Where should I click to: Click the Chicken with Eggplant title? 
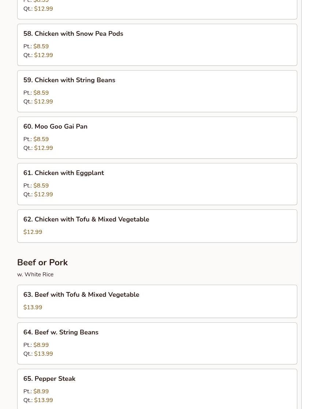(64, 173)
